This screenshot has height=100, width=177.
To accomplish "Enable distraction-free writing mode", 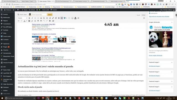I will (x=144, y=18).
